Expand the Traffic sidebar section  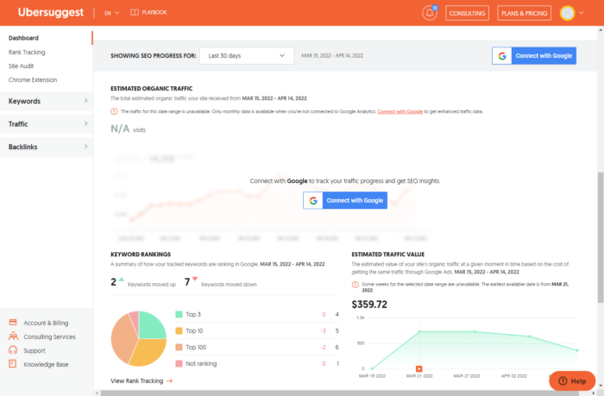click(x=47, y=124)
